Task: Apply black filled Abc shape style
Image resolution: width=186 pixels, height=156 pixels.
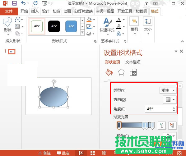Action: [x=54, y=26]
